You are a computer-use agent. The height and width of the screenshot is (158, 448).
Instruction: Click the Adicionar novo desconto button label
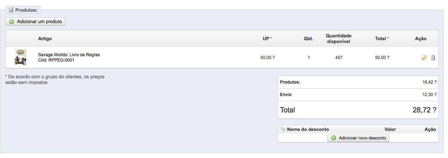(362, 138)
